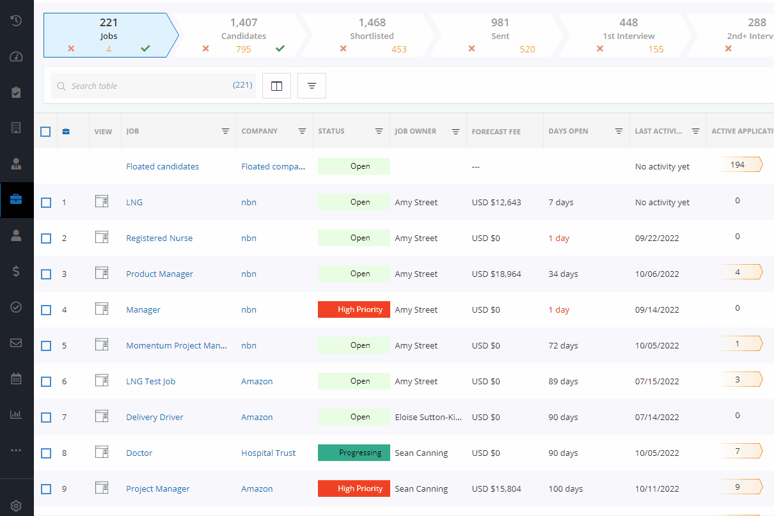Viewport: 774px width, 516px height.
Task: Open the candidates person icon in sidebar
Action: pyautogui.click(x=17, y=235)
